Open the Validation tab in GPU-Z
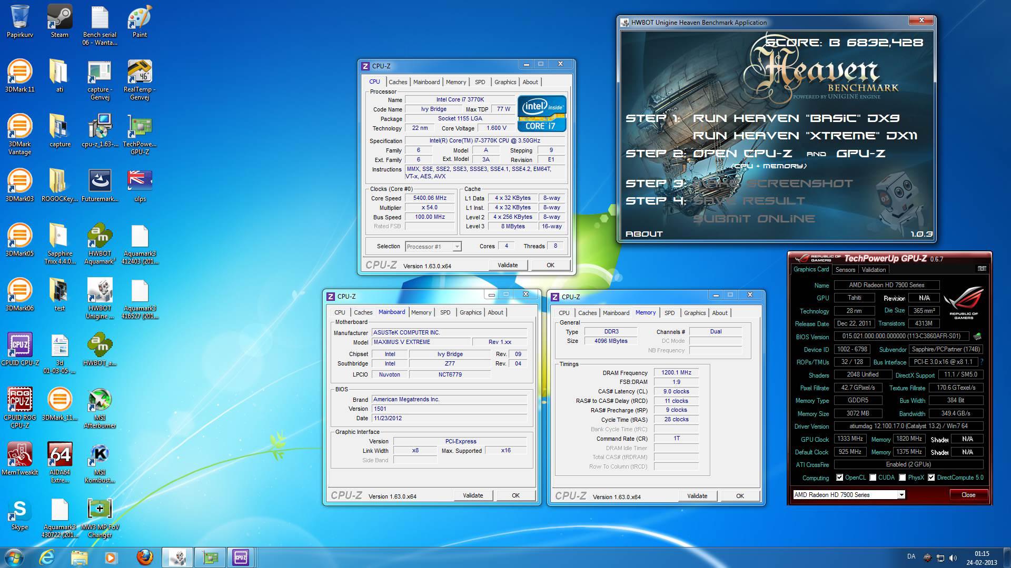Viewport: 1011px width, 568px height. tap(874, 269)
